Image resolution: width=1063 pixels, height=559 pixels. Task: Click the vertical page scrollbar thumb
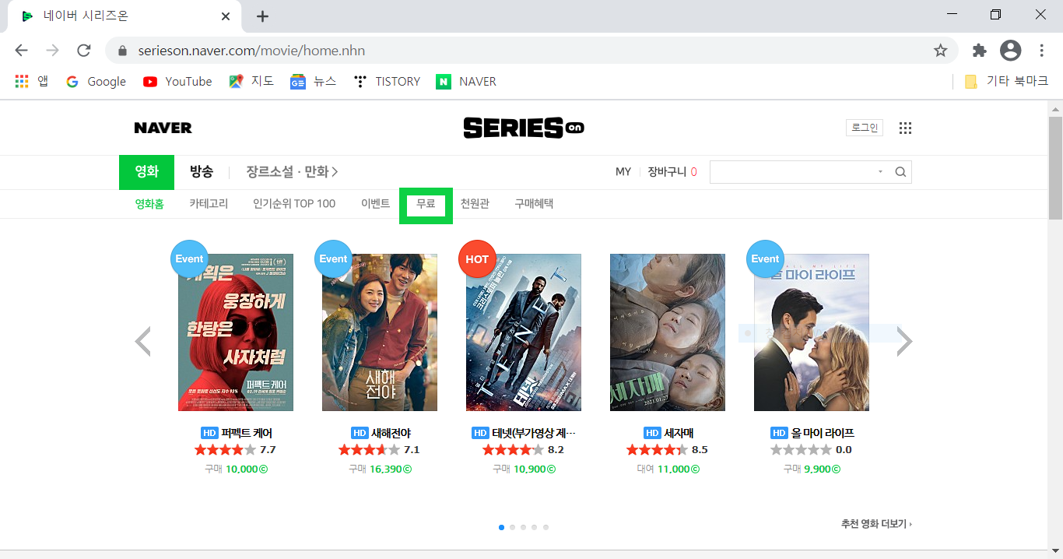[1055, 169]
